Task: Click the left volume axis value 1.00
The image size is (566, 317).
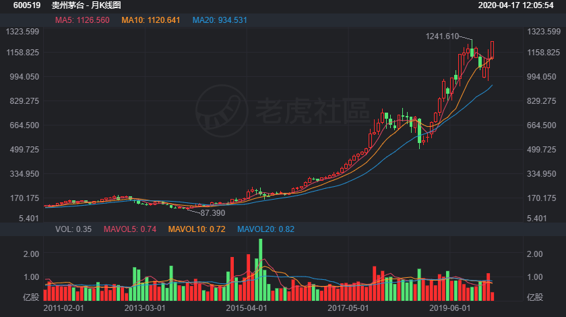Action: (x=31, y=277)
